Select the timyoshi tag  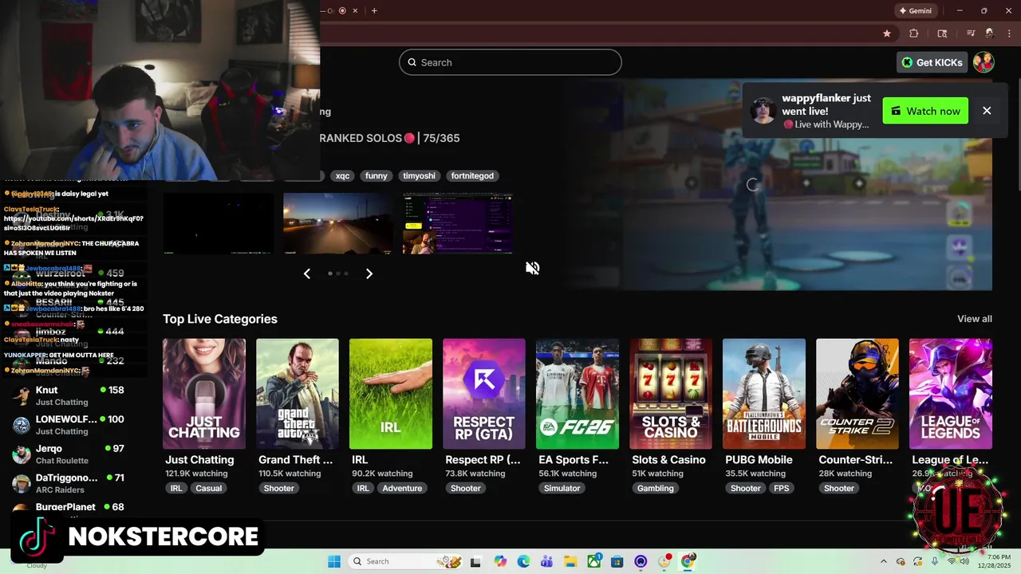419,175
